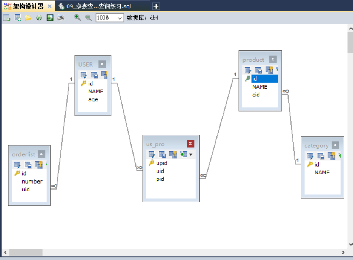Viewport: 353px width, 260px height.
Task: Click the green refresh toolbar icon
Action: 39,18
